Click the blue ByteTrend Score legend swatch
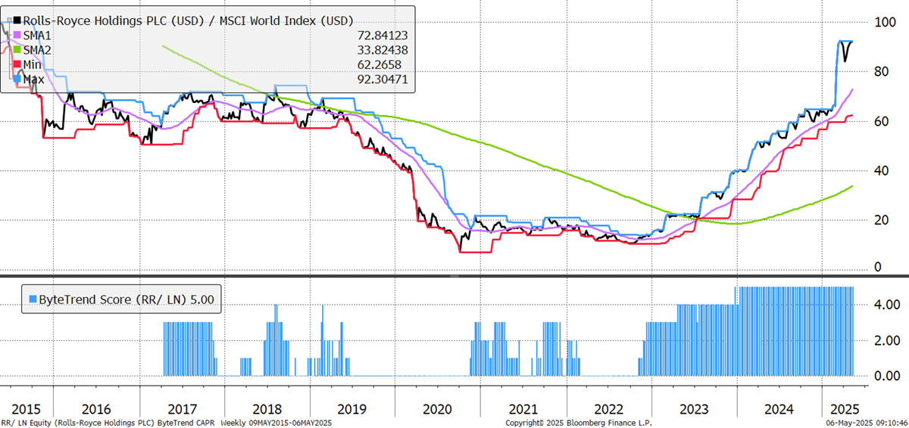909x428 pixels. 34,299
